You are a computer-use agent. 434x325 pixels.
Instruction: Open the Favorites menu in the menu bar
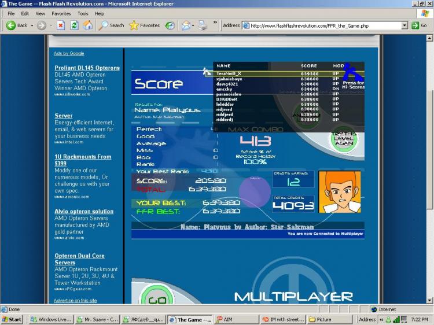[x=61, y=13]
